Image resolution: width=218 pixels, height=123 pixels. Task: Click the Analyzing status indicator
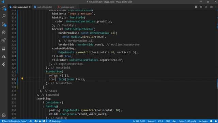click(x=55, y=121)
